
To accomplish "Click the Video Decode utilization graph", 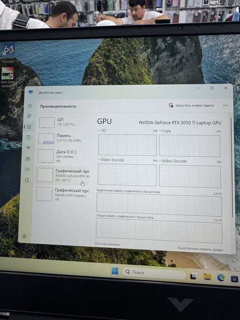I will pyautogui.click(x=190, y=176).
